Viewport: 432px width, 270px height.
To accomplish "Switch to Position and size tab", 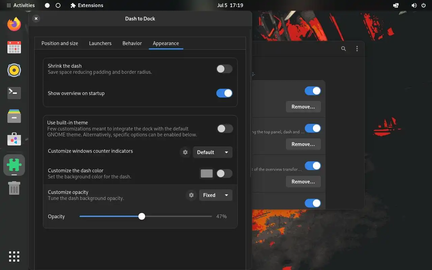I will 60,43.
